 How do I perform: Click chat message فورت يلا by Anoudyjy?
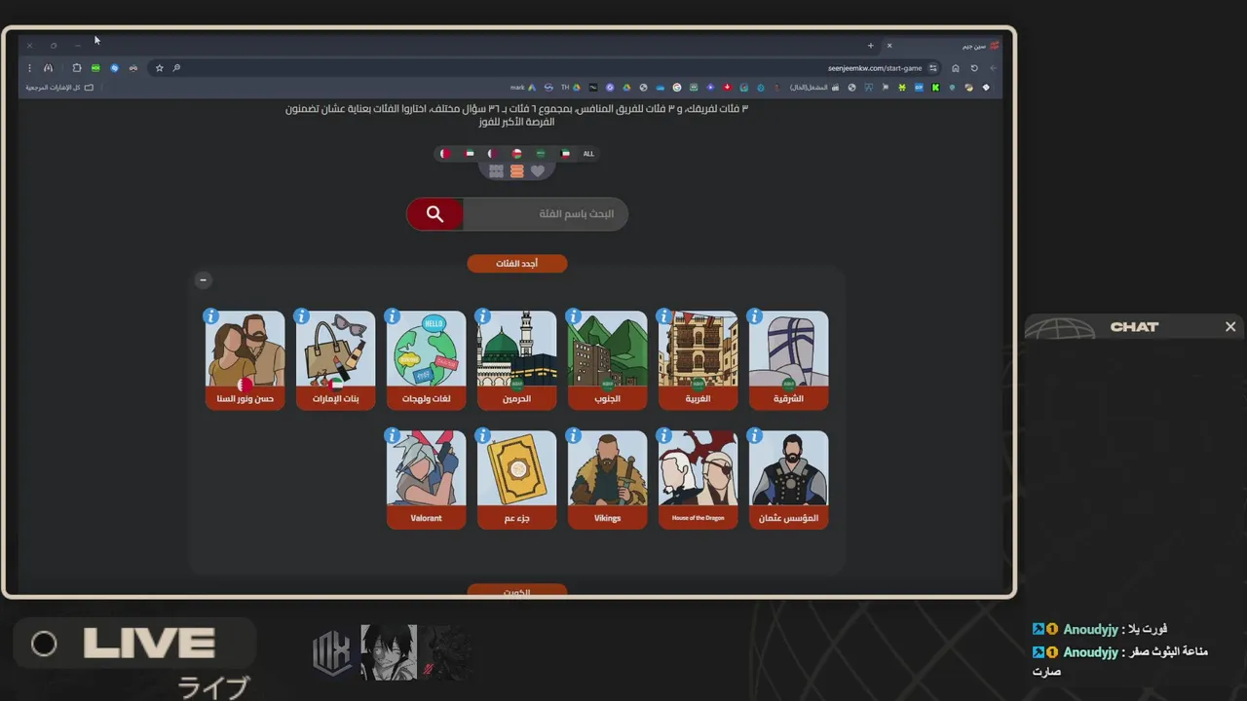click(x=1100, y=630)
